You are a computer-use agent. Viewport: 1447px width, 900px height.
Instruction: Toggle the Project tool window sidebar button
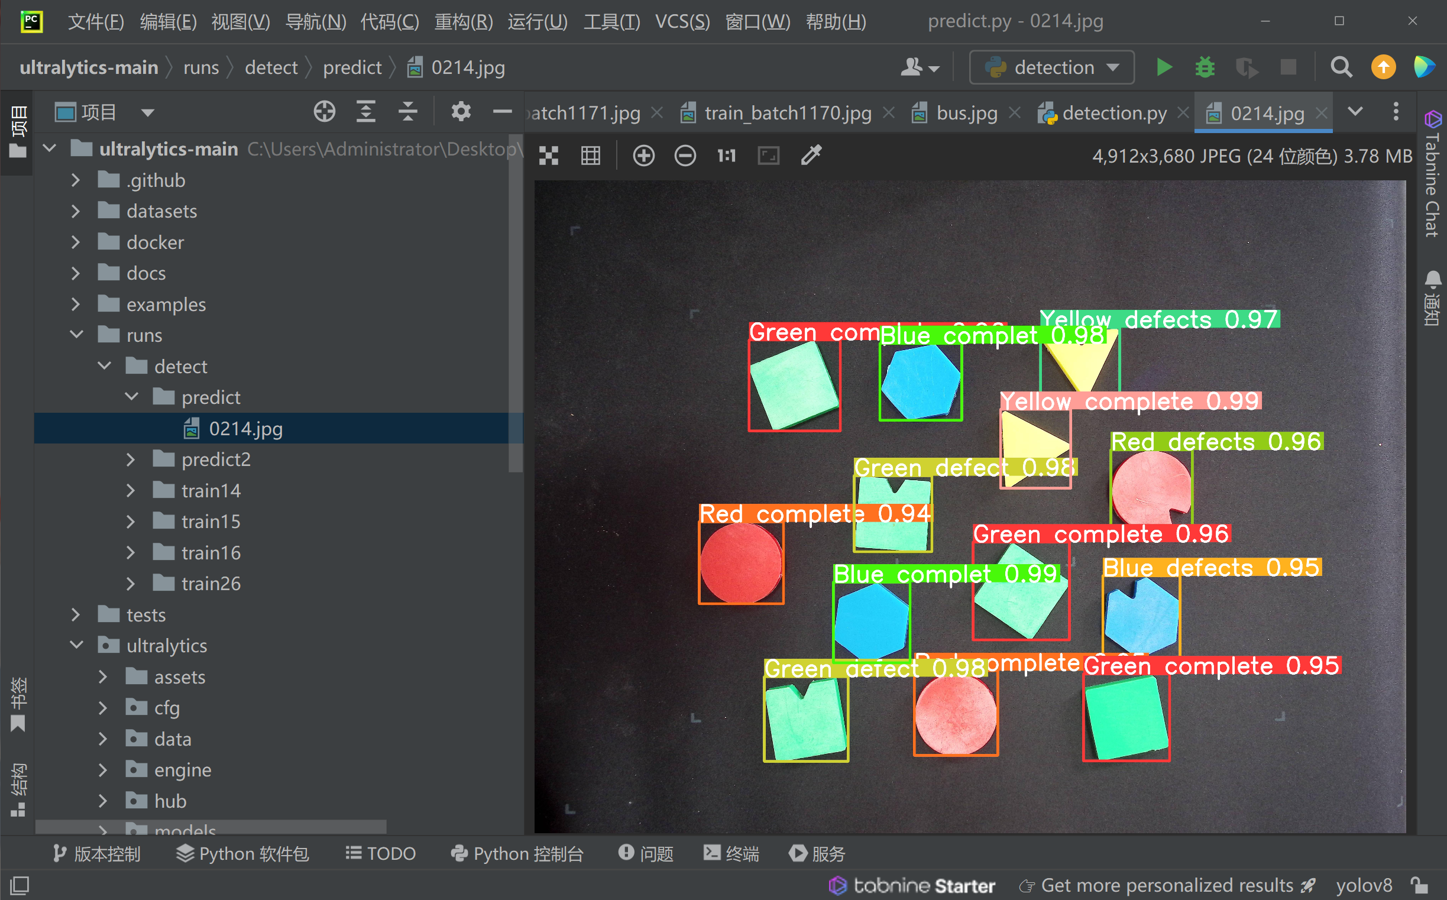point(18,132)
